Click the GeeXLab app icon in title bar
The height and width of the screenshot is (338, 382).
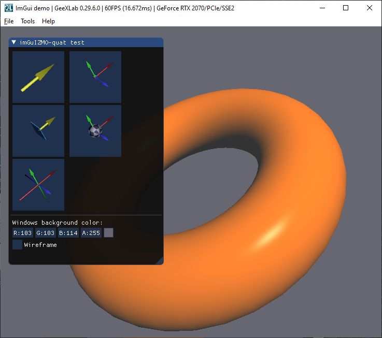(8, 8)
